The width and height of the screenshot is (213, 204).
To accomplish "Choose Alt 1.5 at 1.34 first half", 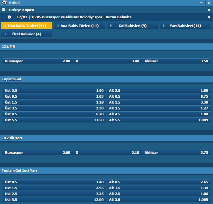I will click(159, 188).
